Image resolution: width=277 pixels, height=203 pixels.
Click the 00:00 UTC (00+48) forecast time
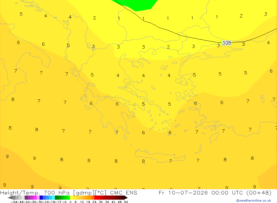242,192
